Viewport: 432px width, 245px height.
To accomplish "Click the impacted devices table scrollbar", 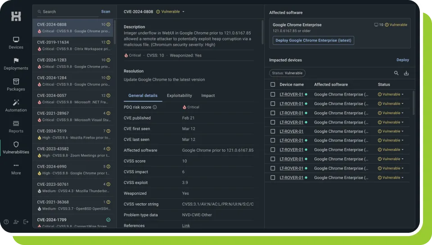I will pyautogui.click(x=413, y=103).
